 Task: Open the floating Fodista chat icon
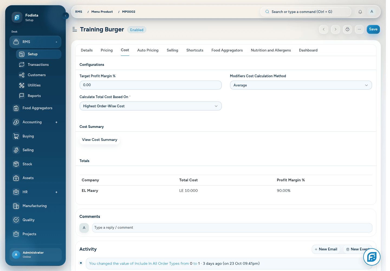click(372, 257)
